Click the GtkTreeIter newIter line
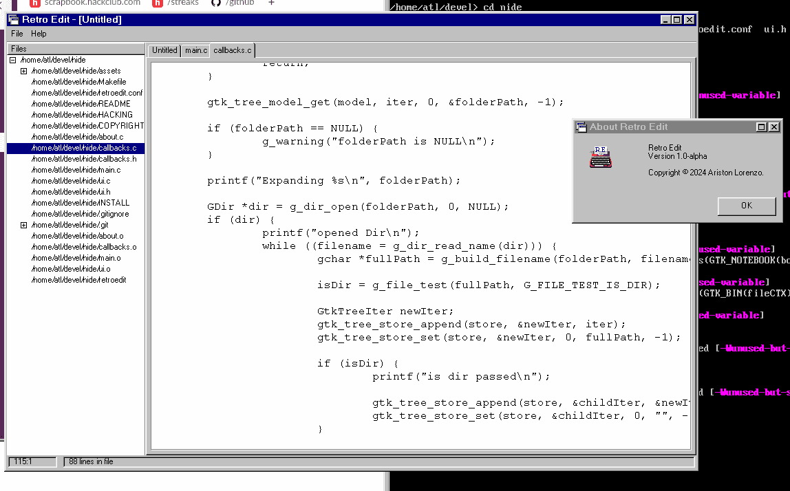This screenshot has width=790, height=491. click(385, 312)
